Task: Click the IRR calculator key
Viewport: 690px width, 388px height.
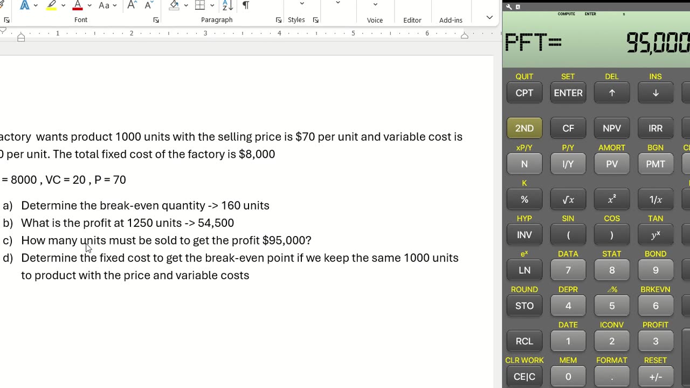Action: click(655, 128)
